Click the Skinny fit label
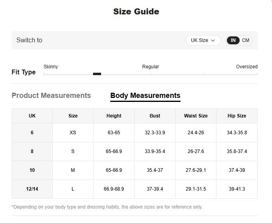This screenshot has width=272, height=223. click(x=51, y=67)
